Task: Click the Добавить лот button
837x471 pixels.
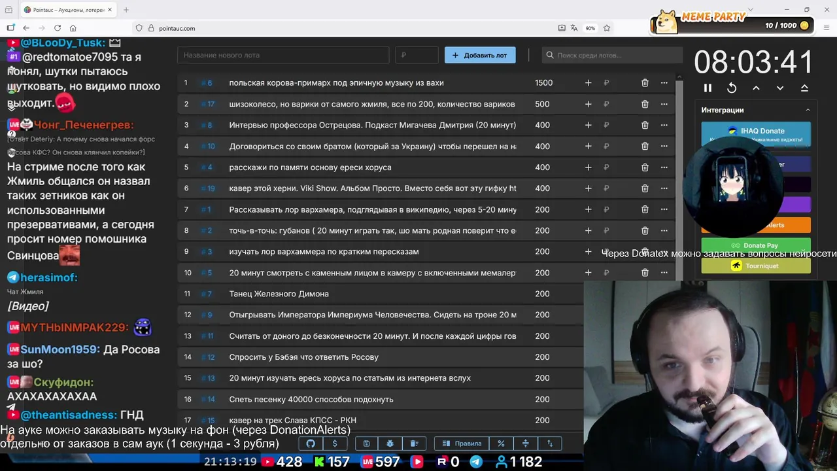Action: tap(480, 55)
